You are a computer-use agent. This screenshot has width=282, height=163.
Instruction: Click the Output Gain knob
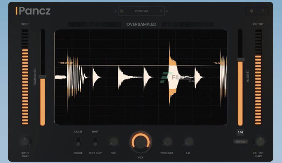(x=259, y=141)
